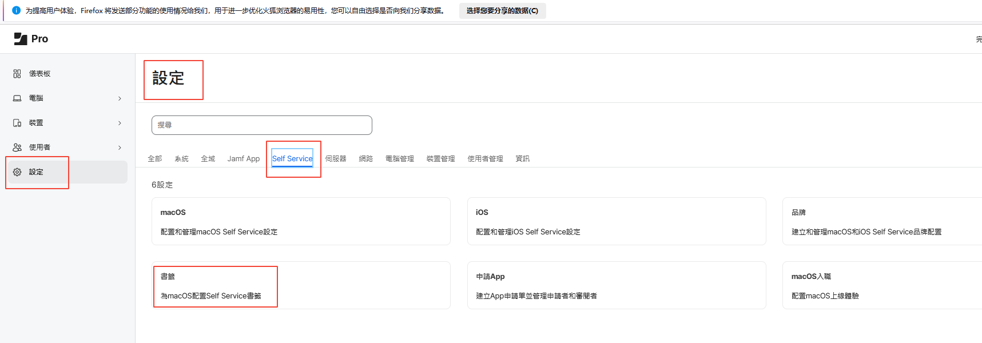The width and height of the screenshot is (982, 343).
Task: Switch to the 伺服器 tab
Action: tap(336, 159)
